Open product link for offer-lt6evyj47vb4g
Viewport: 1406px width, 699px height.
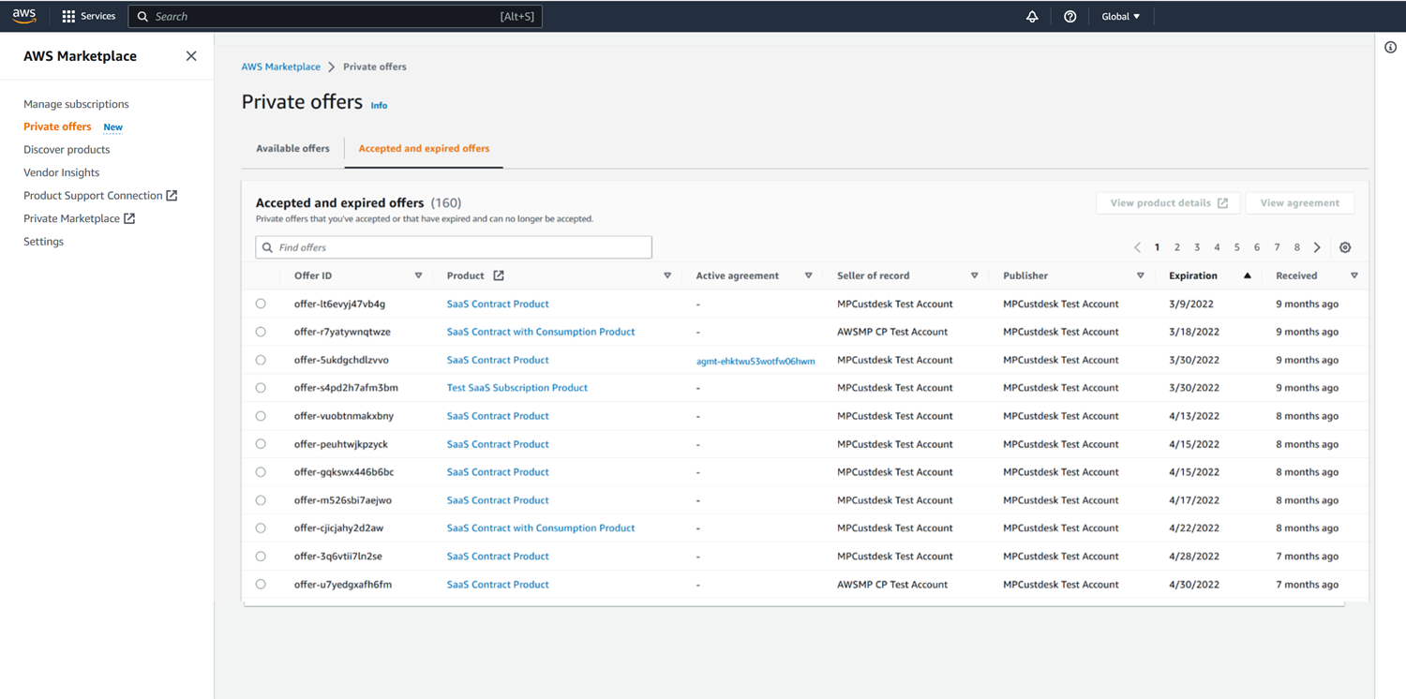498,304
